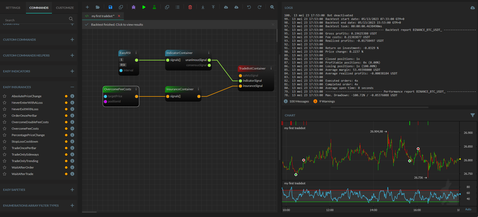Collapse the Easy Insurances section
478x217 pixels.
(72, 87)
